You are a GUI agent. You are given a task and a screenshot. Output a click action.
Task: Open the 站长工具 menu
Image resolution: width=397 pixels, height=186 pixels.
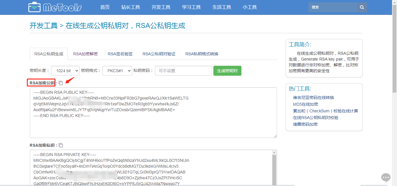coord(130,7)
